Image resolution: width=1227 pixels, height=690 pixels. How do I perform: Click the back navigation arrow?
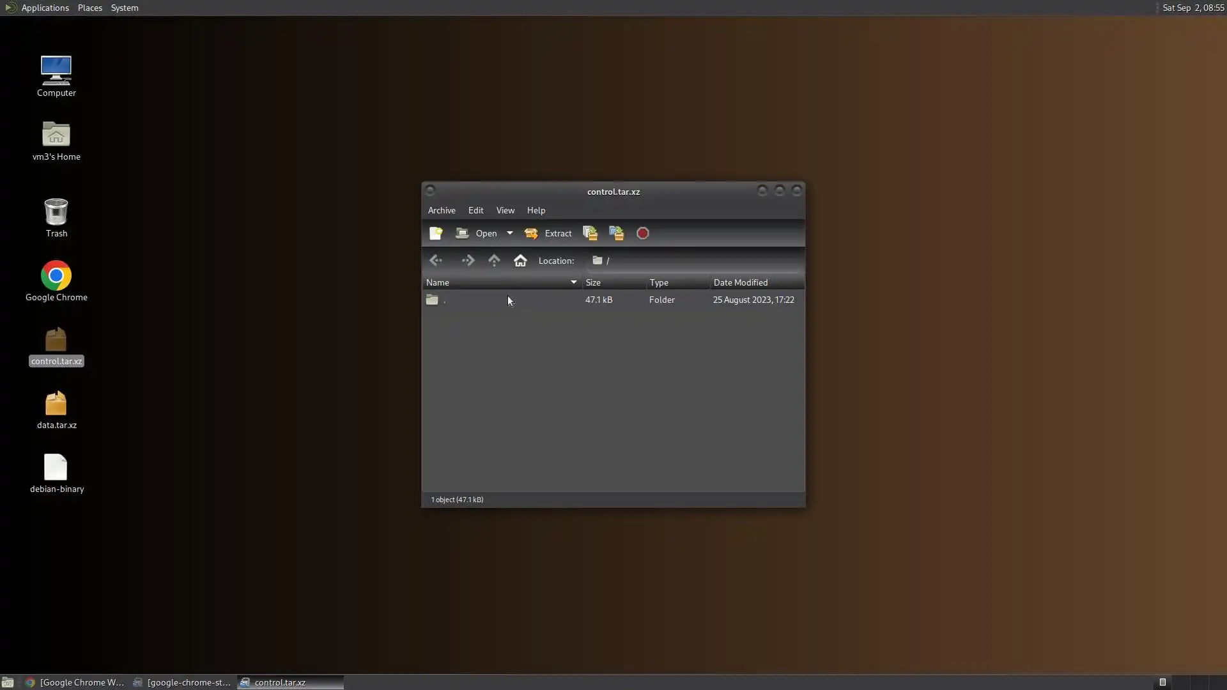[x=436, y=261]
